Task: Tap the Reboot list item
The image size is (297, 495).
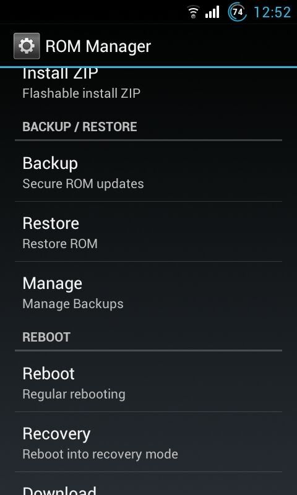Action: pos(148,382)
